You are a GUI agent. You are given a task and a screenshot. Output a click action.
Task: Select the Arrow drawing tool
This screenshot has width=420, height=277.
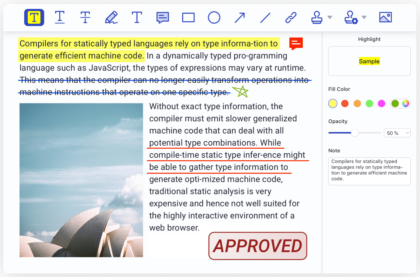pos(240,17)
